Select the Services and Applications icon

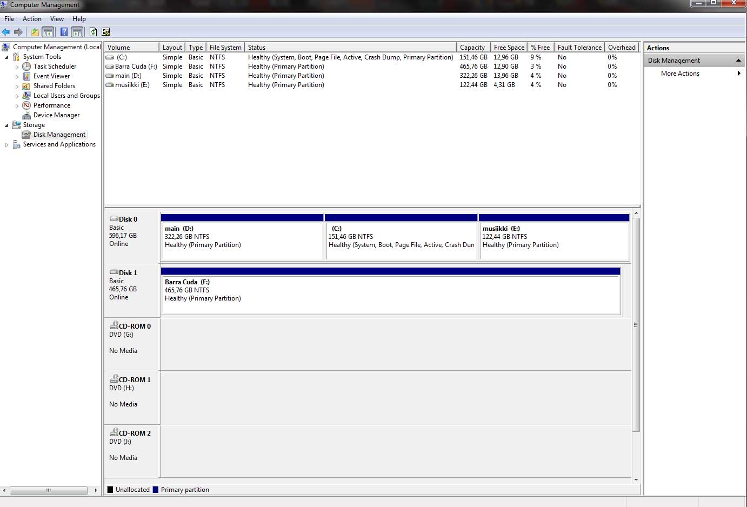click(x=16, y=144)
